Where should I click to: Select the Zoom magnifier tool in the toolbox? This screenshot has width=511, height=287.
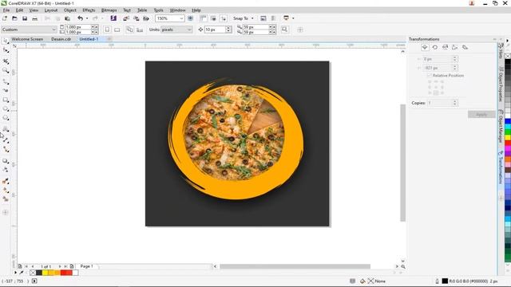click(6, 71)
